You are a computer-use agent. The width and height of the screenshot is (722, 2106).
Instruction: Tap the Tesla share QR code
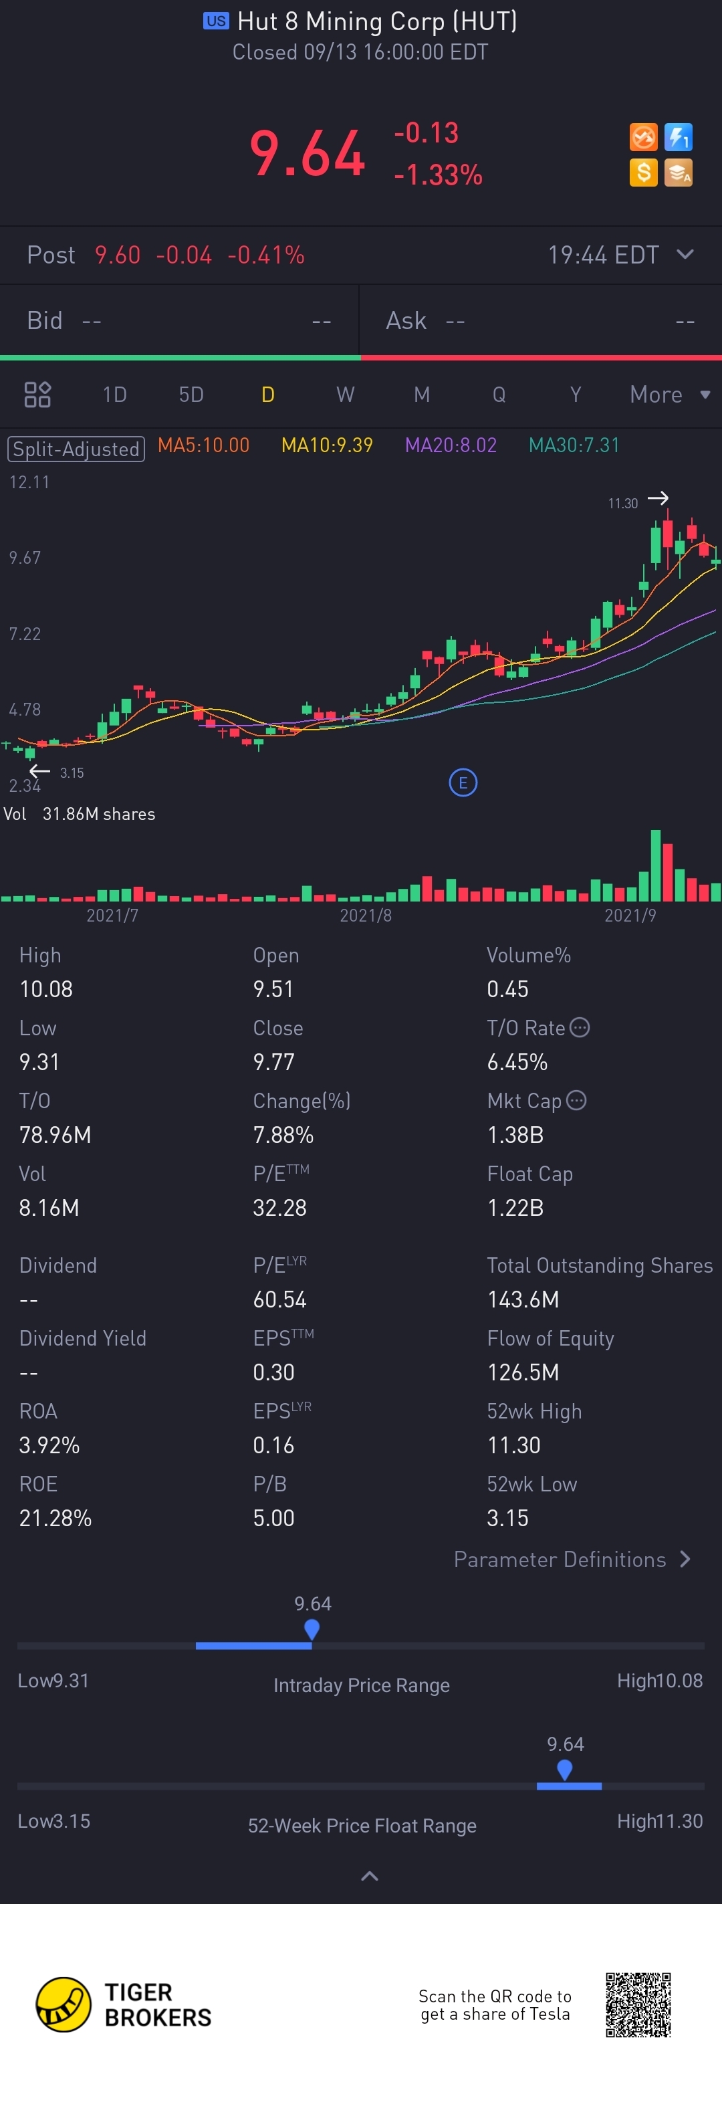pos(638,2004)
